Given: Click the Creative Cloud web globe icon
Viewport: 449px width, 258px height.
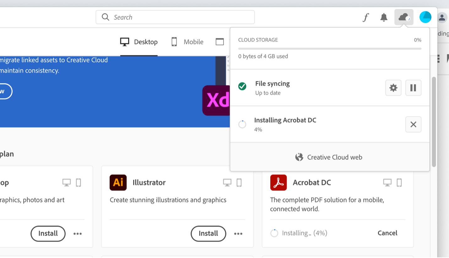Looking at the screenshot, I should (x=299, y=157).
